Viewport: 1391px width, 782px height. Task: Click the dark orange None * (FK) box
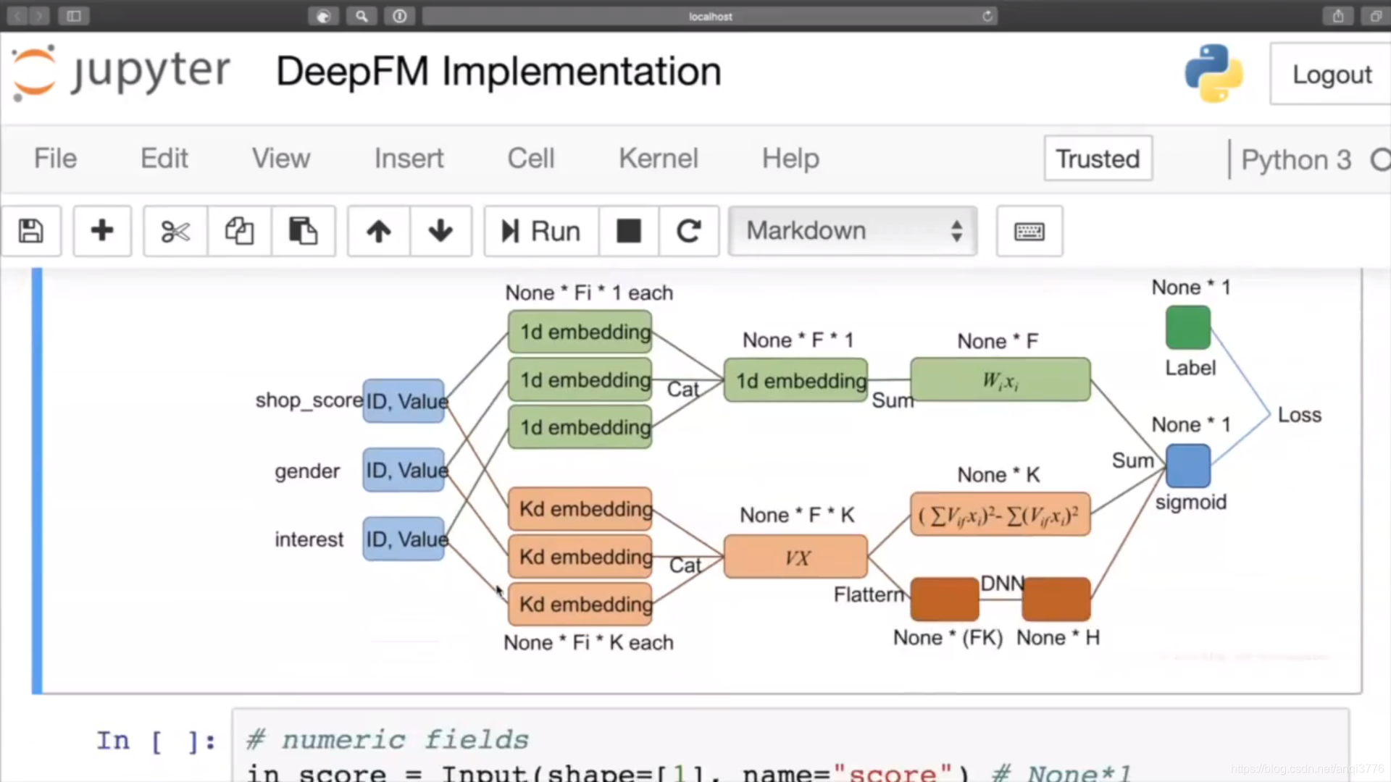tap(945, 599)
